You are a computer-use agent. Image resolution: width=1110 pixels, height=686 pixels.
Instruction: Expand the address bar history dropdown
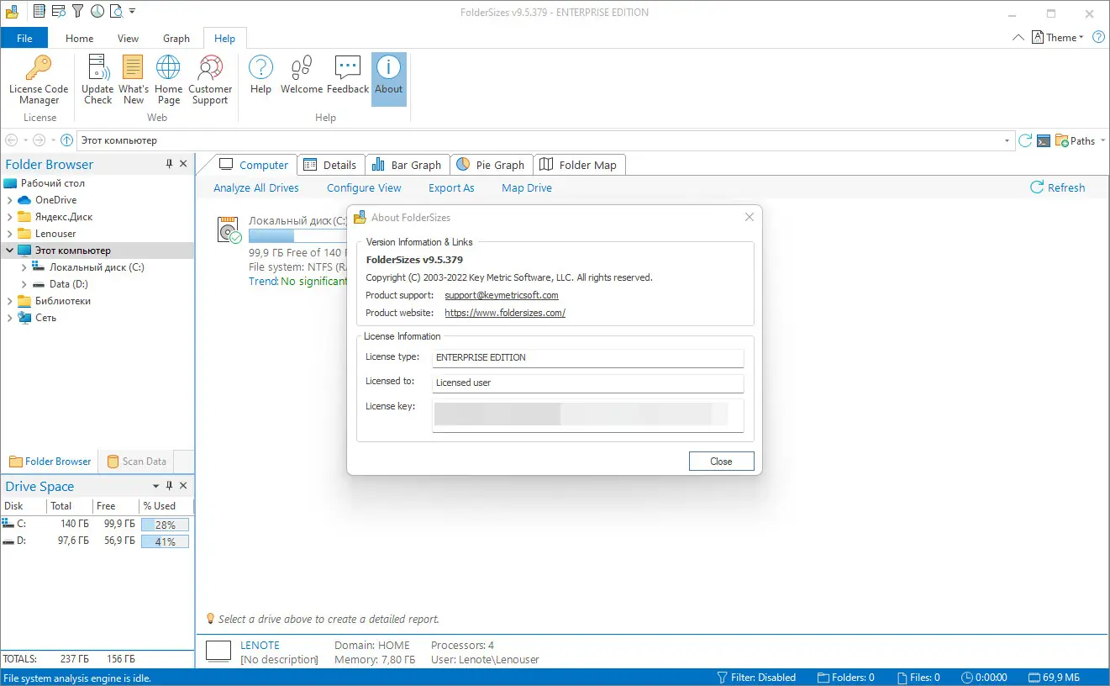pyautogui.click(x=1007, y=140)
